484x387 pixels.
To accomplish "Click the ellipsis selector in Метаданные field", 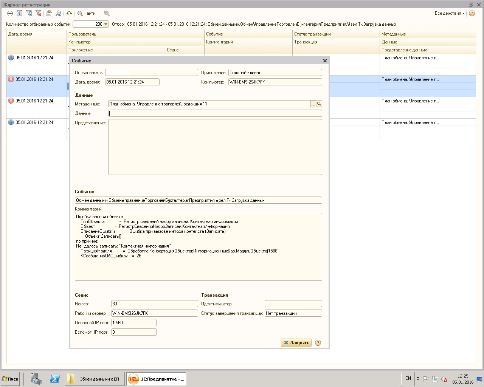I will coord(313,104).
